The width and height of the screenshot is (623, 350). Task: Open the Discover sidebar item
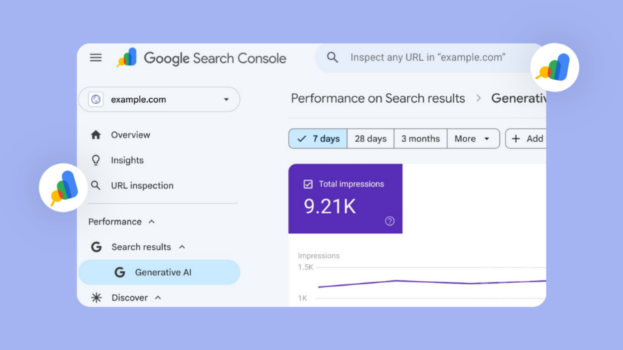point(130,298)
